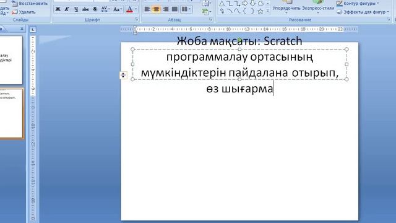Open Paragraph dialog launcher in Абзац group

(211, 19)
